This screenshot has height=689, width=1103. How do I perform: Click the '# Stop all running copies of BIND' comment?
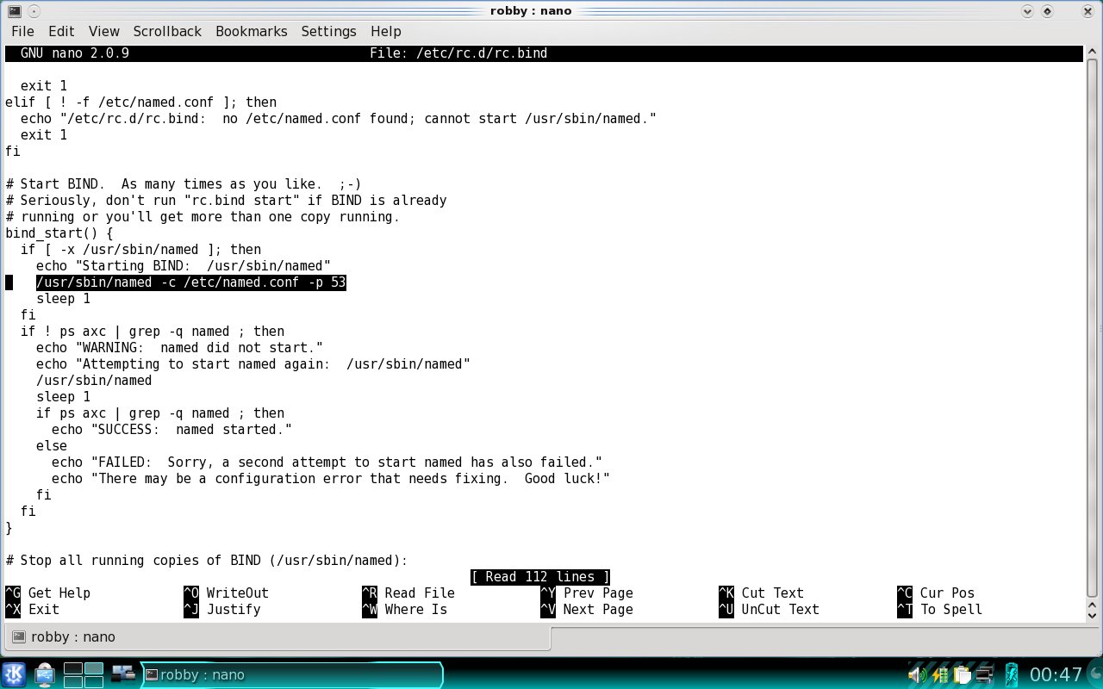207,561
